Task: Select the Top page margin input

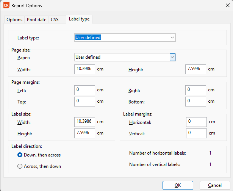Action: click(84, 102)
